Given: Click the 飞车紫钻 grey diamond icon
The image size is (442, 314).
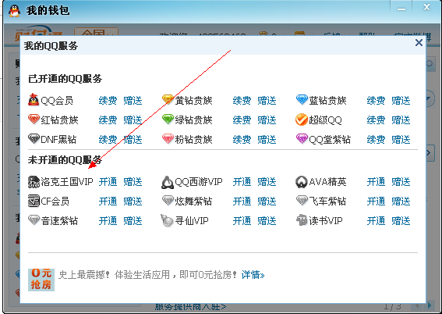Looking at the screenshot, I should click(302, 201).
